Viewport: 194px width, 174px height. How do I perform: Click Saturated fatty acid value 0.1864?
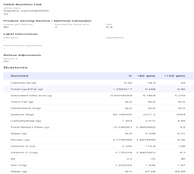(x=149, y=95)
